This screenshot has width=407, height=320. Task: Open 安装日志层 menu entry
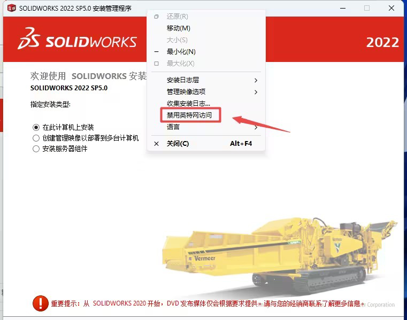(x=206, y=80)
